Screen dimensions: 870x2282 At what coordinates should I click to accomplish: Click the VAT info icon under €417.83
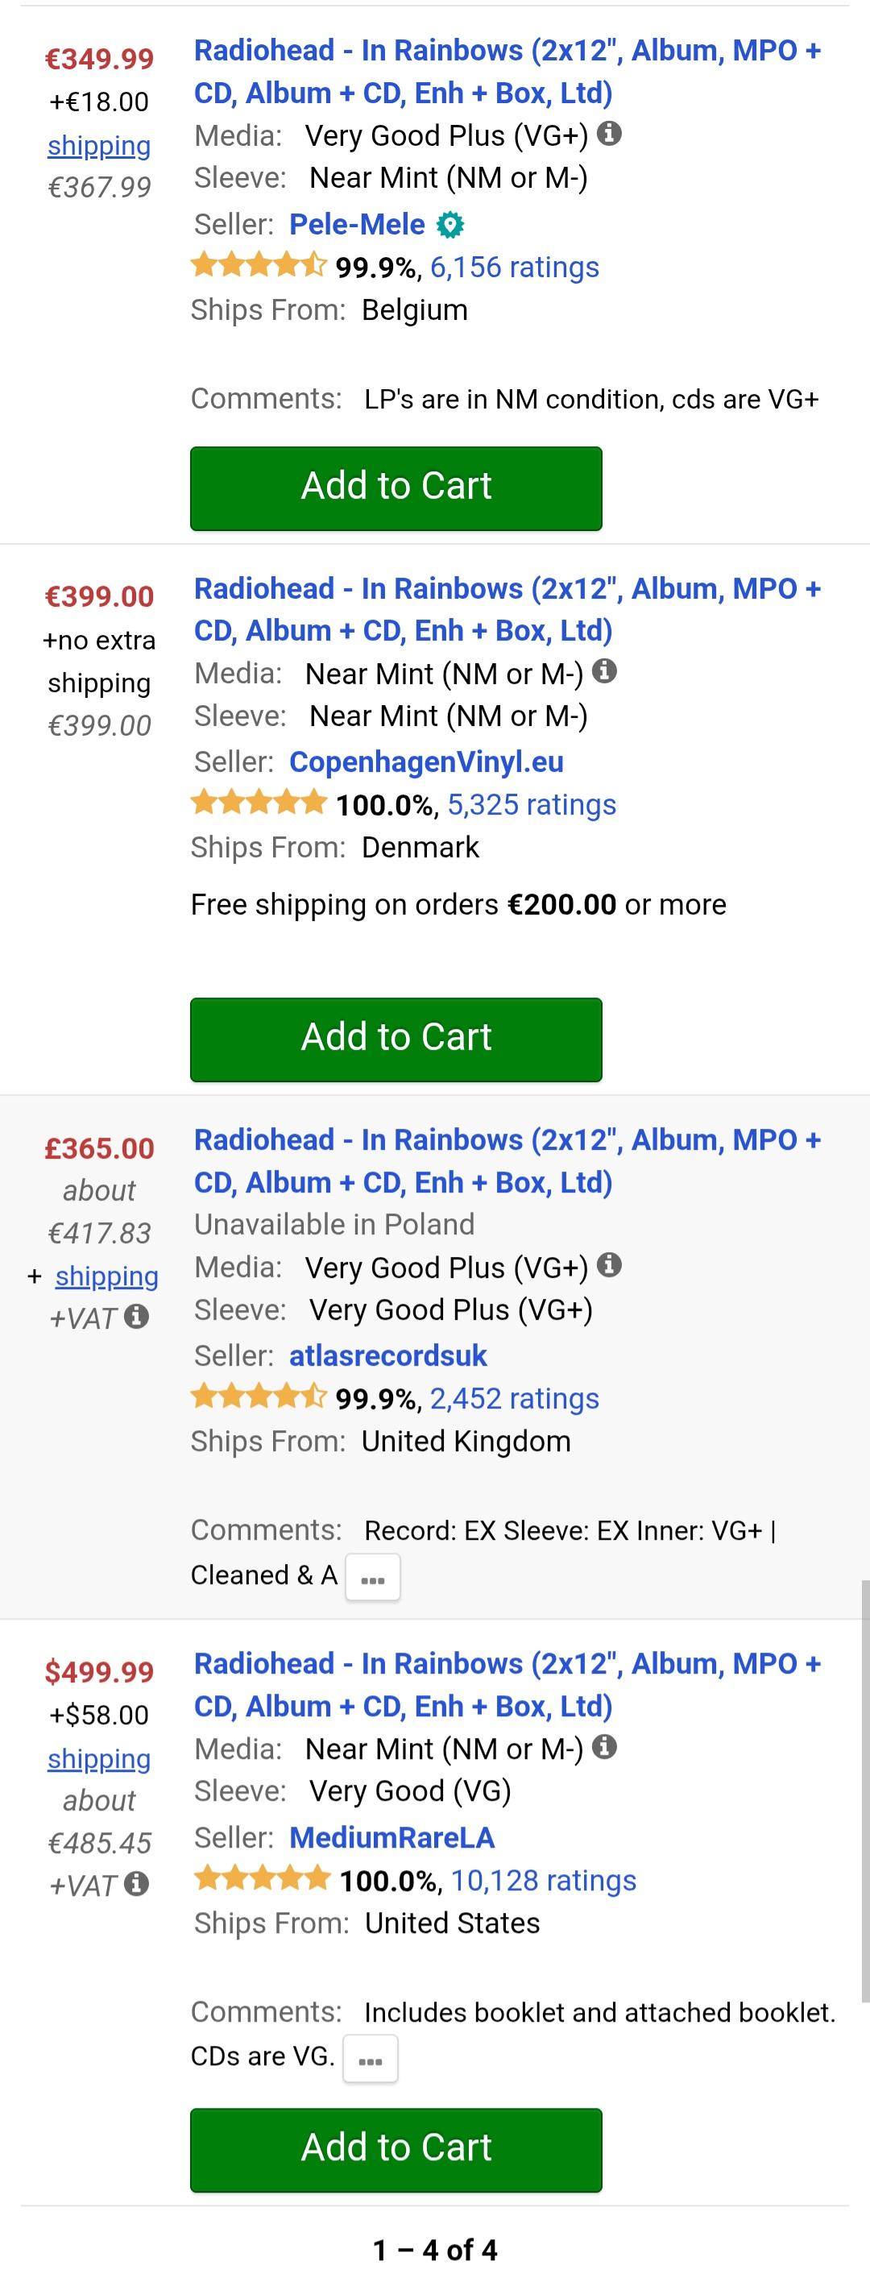pyautogui.click(x=135, y=1317)
